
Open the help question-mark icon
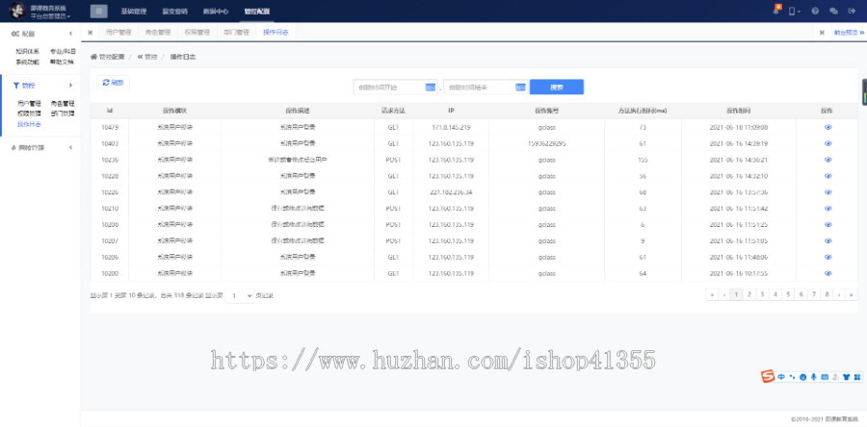point(815,11)
